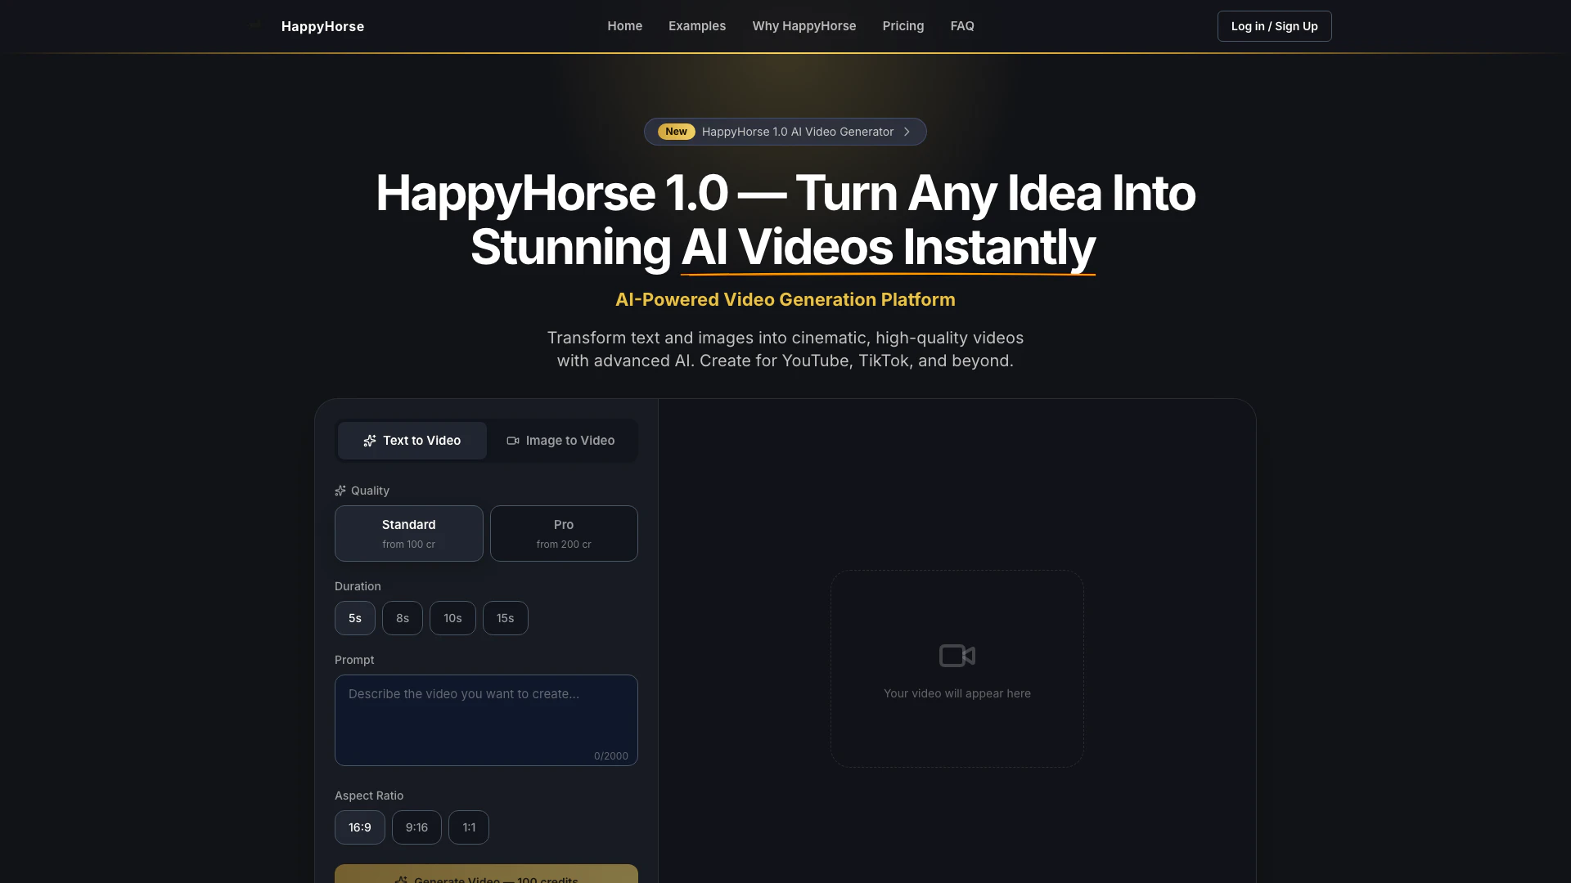This screenshot has width=1571, height=883.
Task: Switch to Image to Video tab
Action: [561, 441]
